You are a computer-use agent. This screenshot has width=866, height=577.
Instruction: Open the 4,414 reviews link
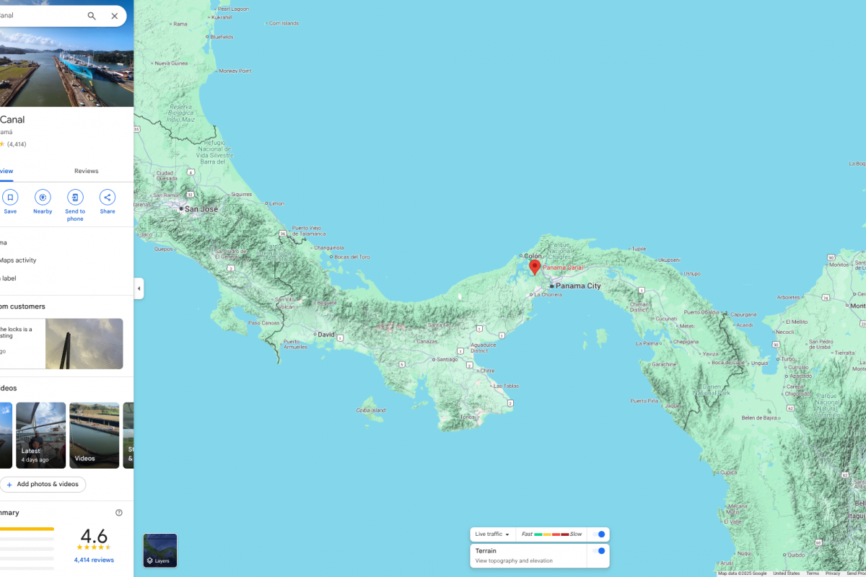pyautogui.click(x=94, y=560)
